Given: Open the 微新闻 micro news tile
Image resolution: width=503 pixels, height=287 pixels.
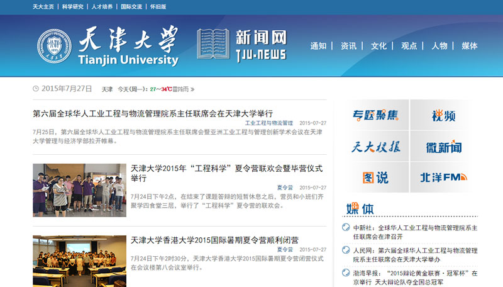Looking at the screenshot, I should (x=443, y=147).
